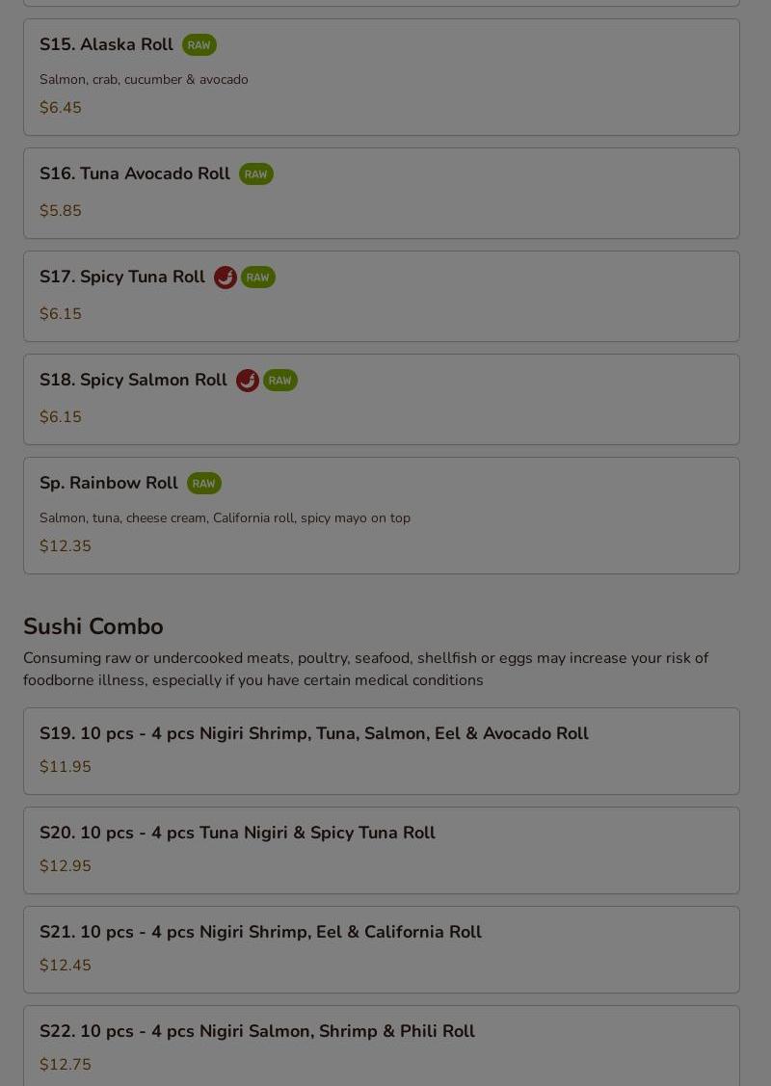Viewport: 771px width, 1086px height.
Task: Click the $6.45 price of Alaska Roll
Action: [x=61, y=107]
